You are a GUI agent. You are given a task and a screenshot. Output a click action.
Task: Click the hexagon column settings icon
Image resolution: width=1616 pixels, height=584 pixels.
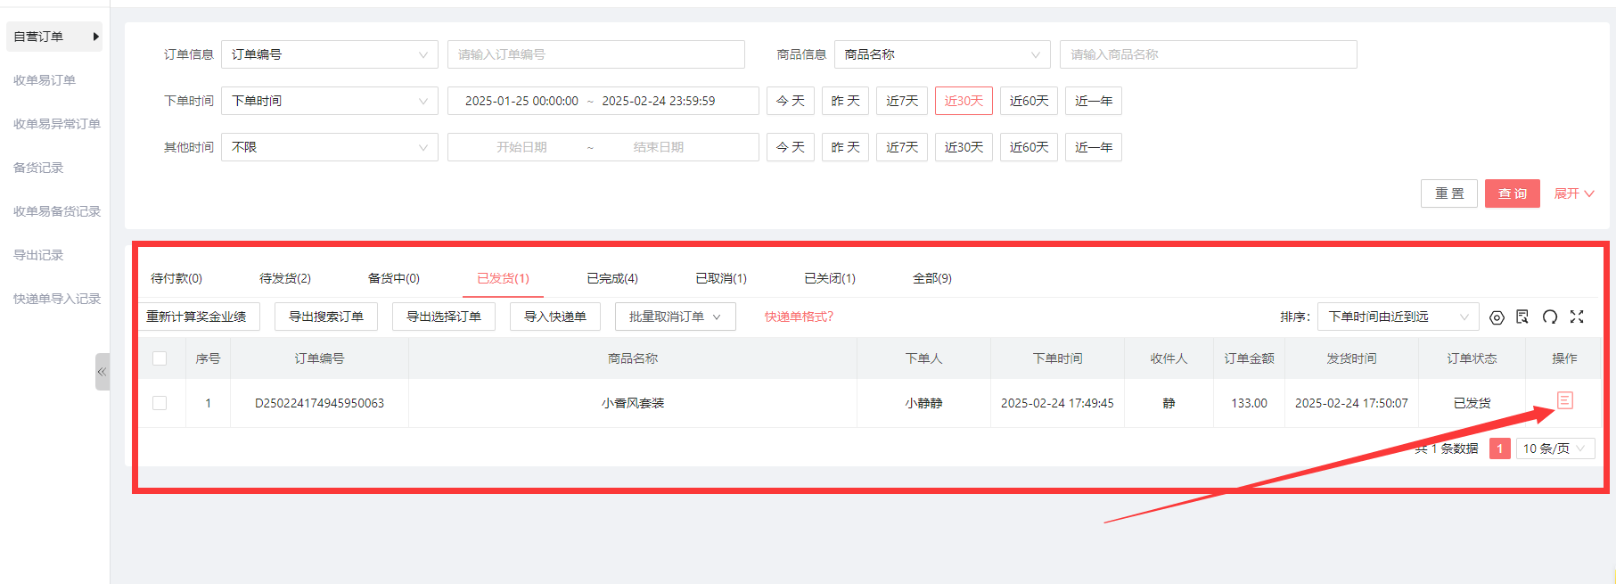coord(1497,317)
